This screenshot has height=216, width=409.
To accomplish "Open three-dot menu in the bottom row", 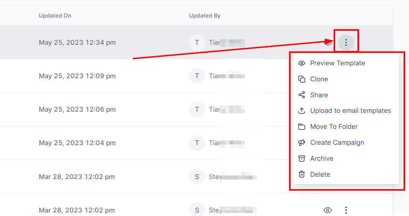I will click(x=346, y=210).
